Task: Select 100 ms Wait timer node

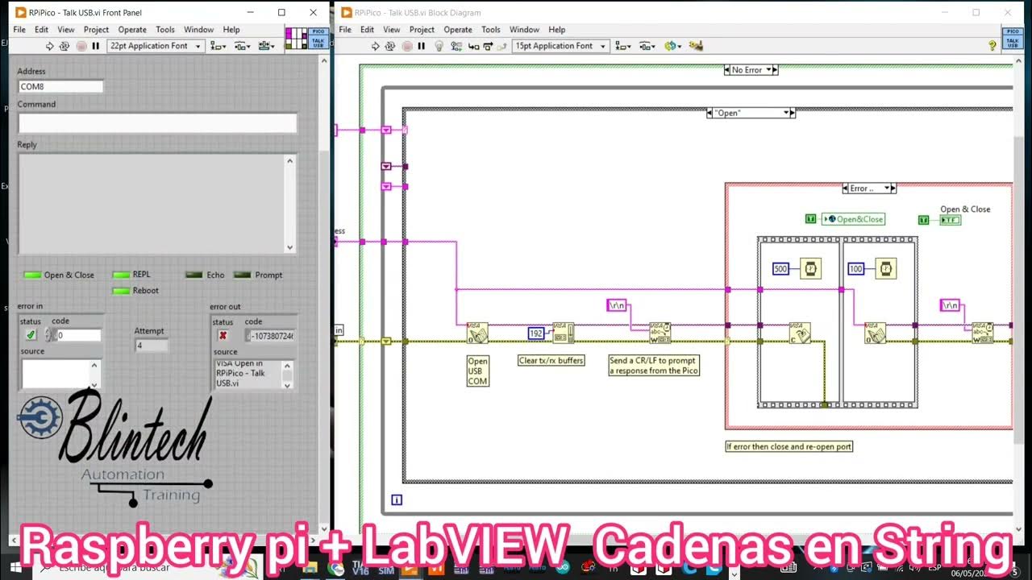Action: point(886,269)
